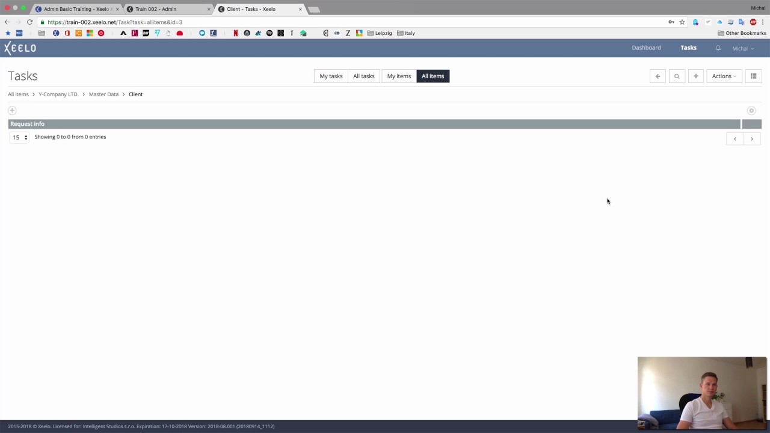Open the Microsoft Office bookmark icon
Image resolution: width=770 pixels, height=433 pixels.
(x=67, y=33)
